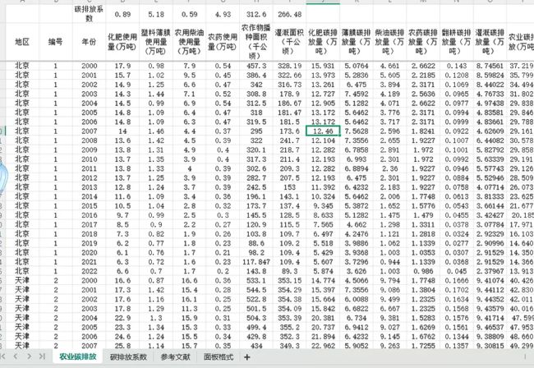Click the coefficient cell 266.48
Image resolution: width=534 pixels, height=368 pixels.
pos(289,14)
